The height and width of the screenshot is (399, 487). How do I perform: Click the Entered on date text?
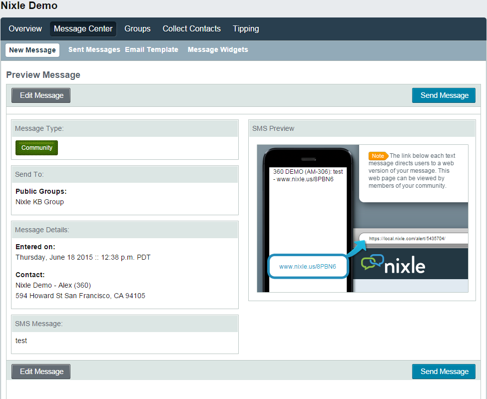[83, 257]
